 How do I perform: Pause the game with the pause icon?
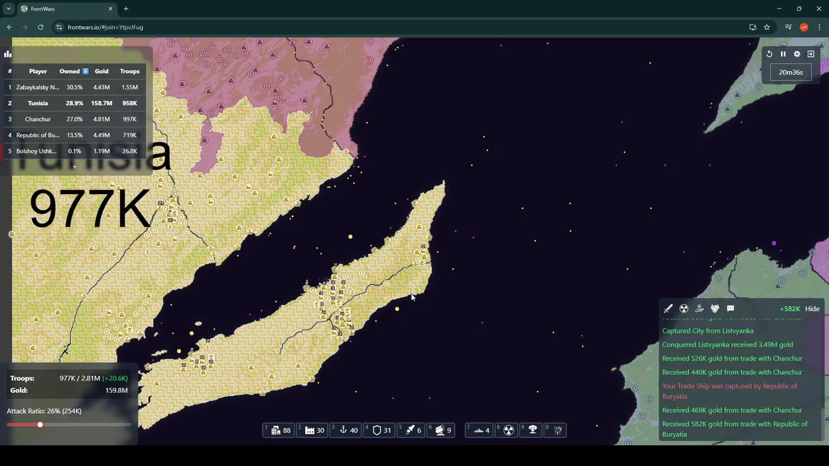(x=783, y=54)
